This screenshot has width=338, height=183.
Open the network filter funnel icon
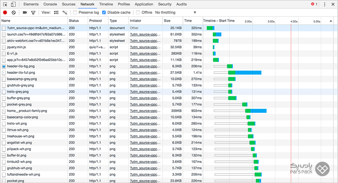33,12
